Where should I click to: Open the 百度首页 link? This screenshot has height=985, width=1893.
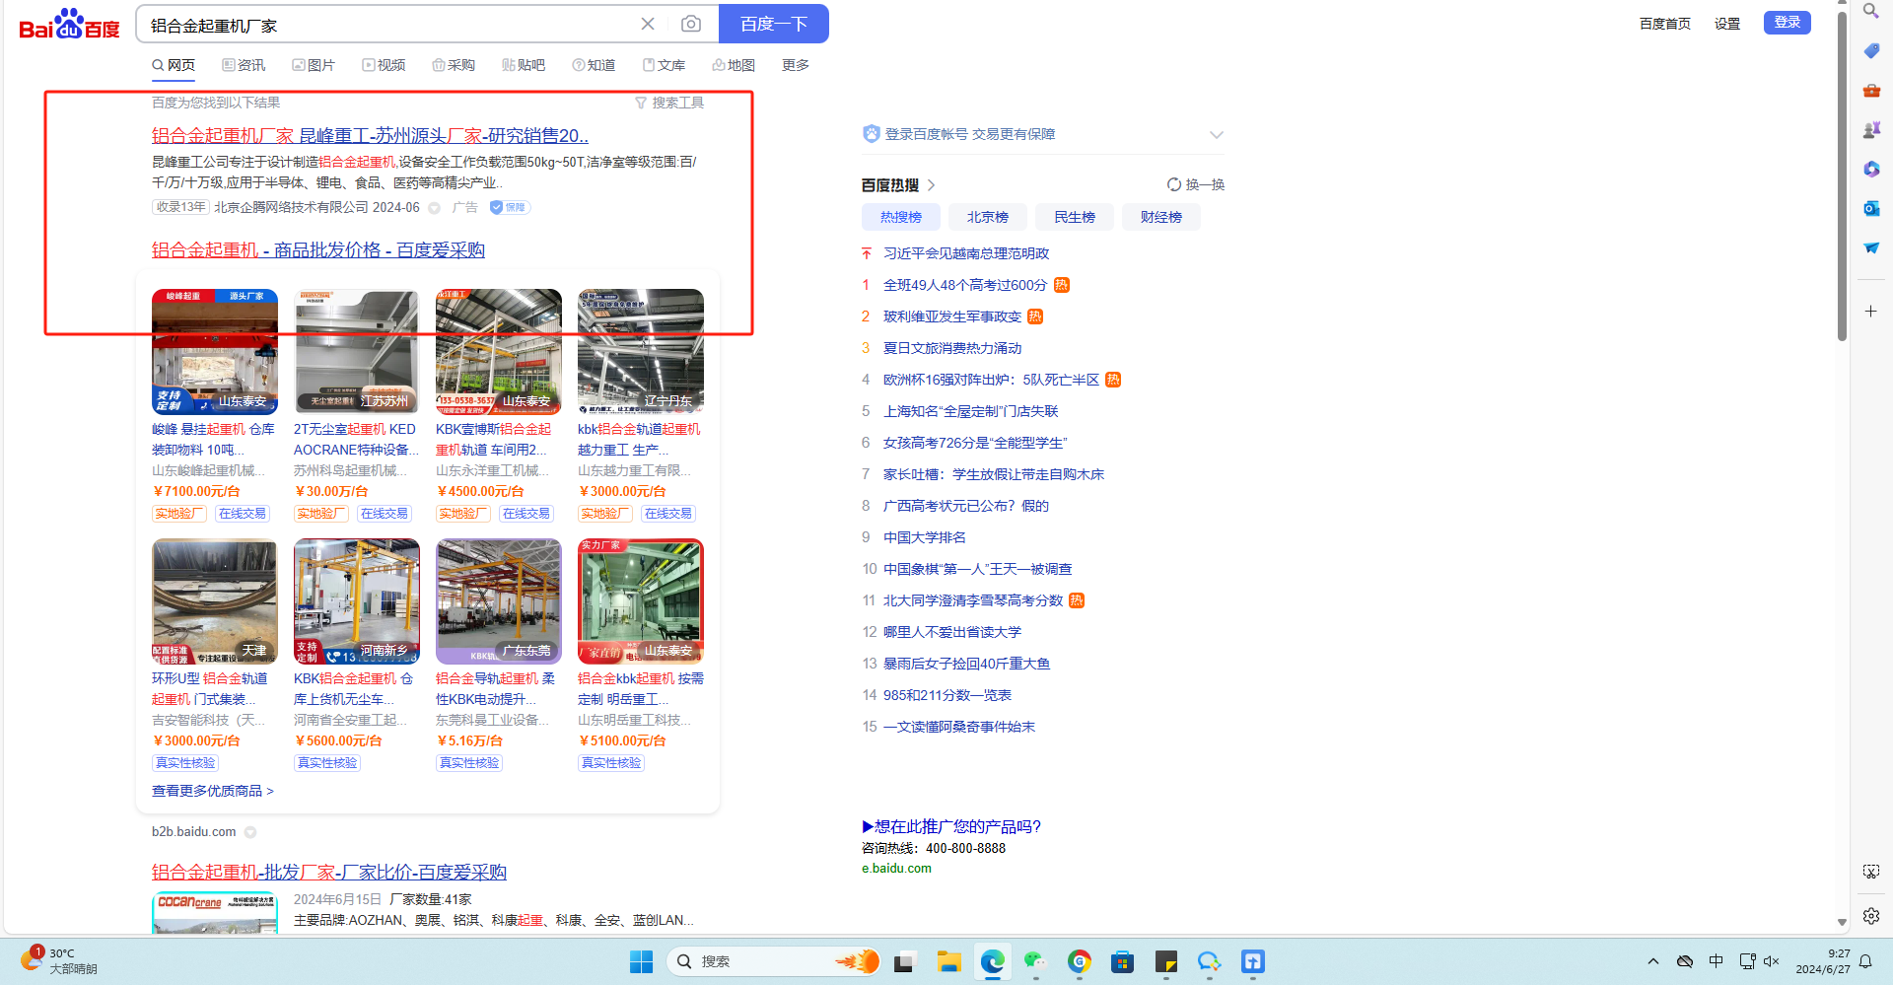[x=1665, y=24]
